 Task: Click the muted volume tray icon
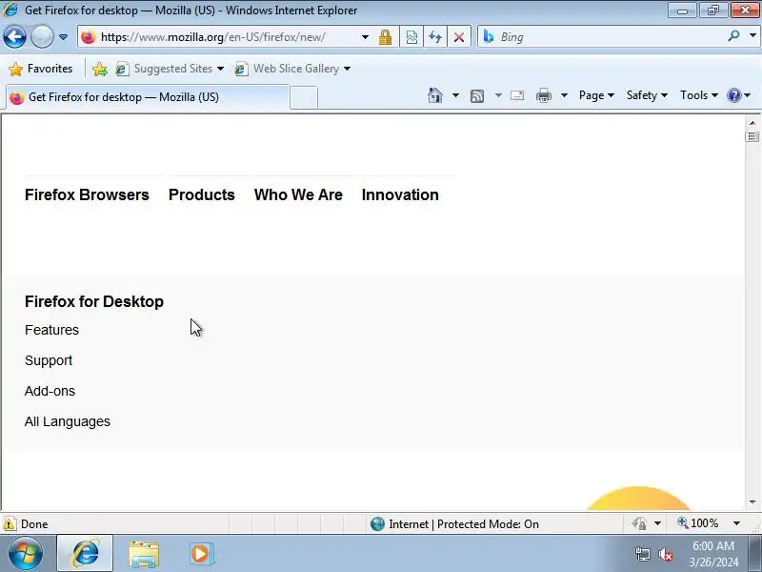[666, 555]
